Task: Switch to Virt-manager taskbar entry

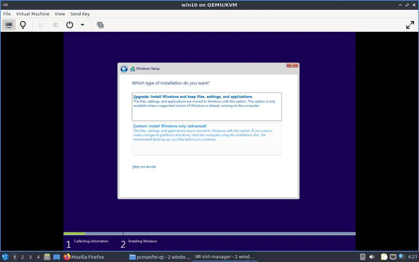Action: coord(224,257)
